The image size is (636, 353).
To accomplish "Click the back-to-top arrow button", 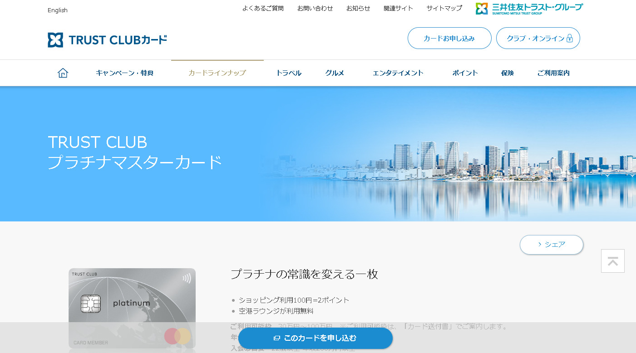I will (613, 261).
